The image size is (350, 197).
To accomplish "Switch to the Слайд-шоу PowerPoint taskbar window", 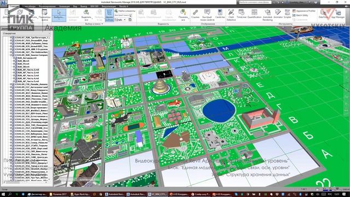I will coord(201,194).
